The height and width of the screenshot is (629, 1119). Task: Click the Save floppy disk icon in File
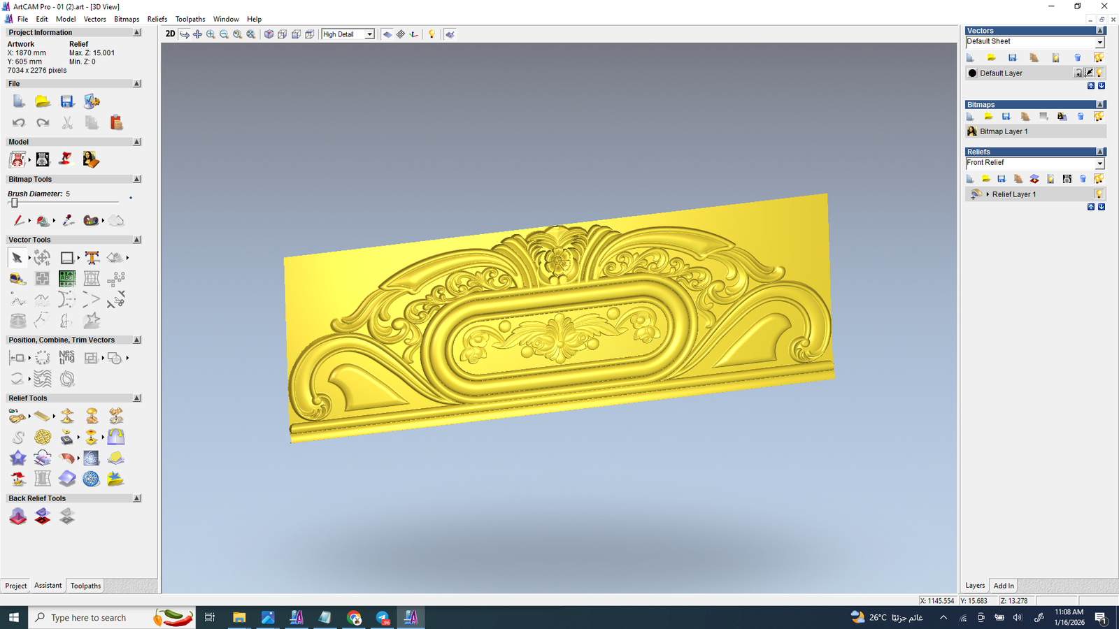(x=67, y=102)
